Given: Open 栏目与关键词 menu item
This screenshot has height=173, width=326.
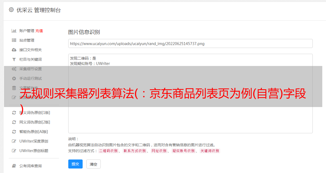Looking at the screenshot, I should (31, 59).
